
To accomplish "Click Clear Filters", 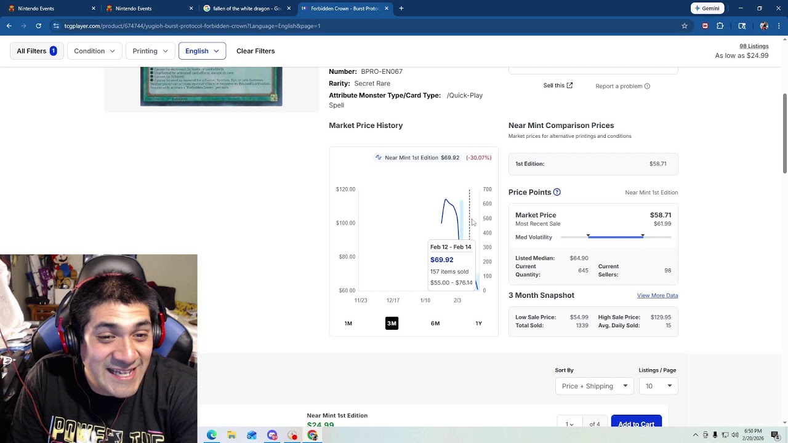I will click(255, 51).
